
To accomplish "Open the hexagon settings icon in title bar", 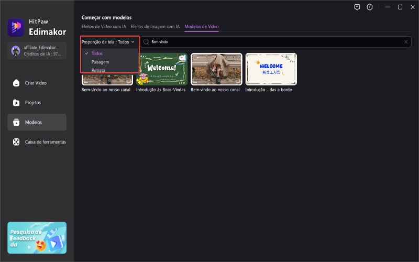I will click(x=370, y=7).
